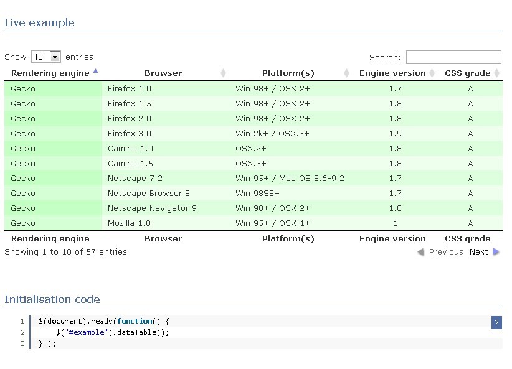The image size is (512, 369).
Task: Sort by Rendering engine arrow icon
Action: tap(95, 71)
